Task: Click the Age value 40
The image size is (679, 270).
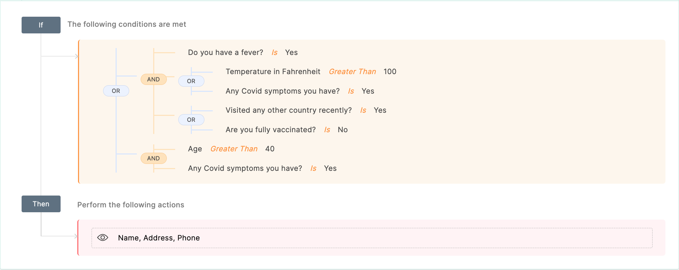Action: coord(270,149)
